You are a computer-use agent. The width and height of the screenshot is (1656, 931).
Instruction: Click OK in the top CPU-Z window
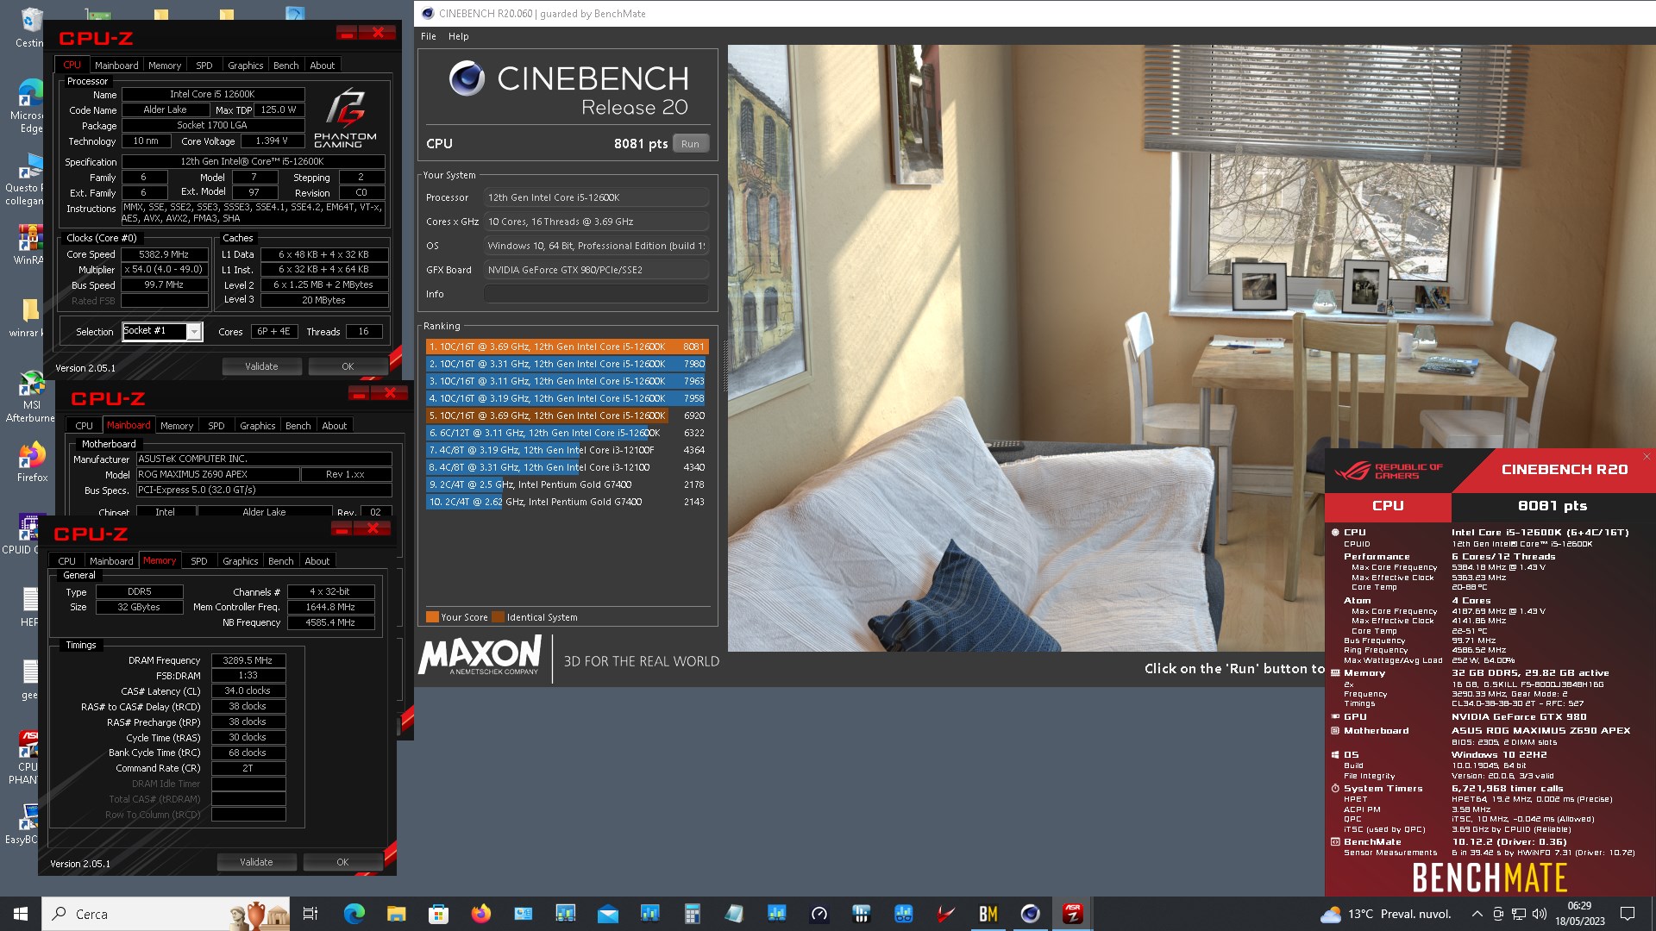pos(348,366)
